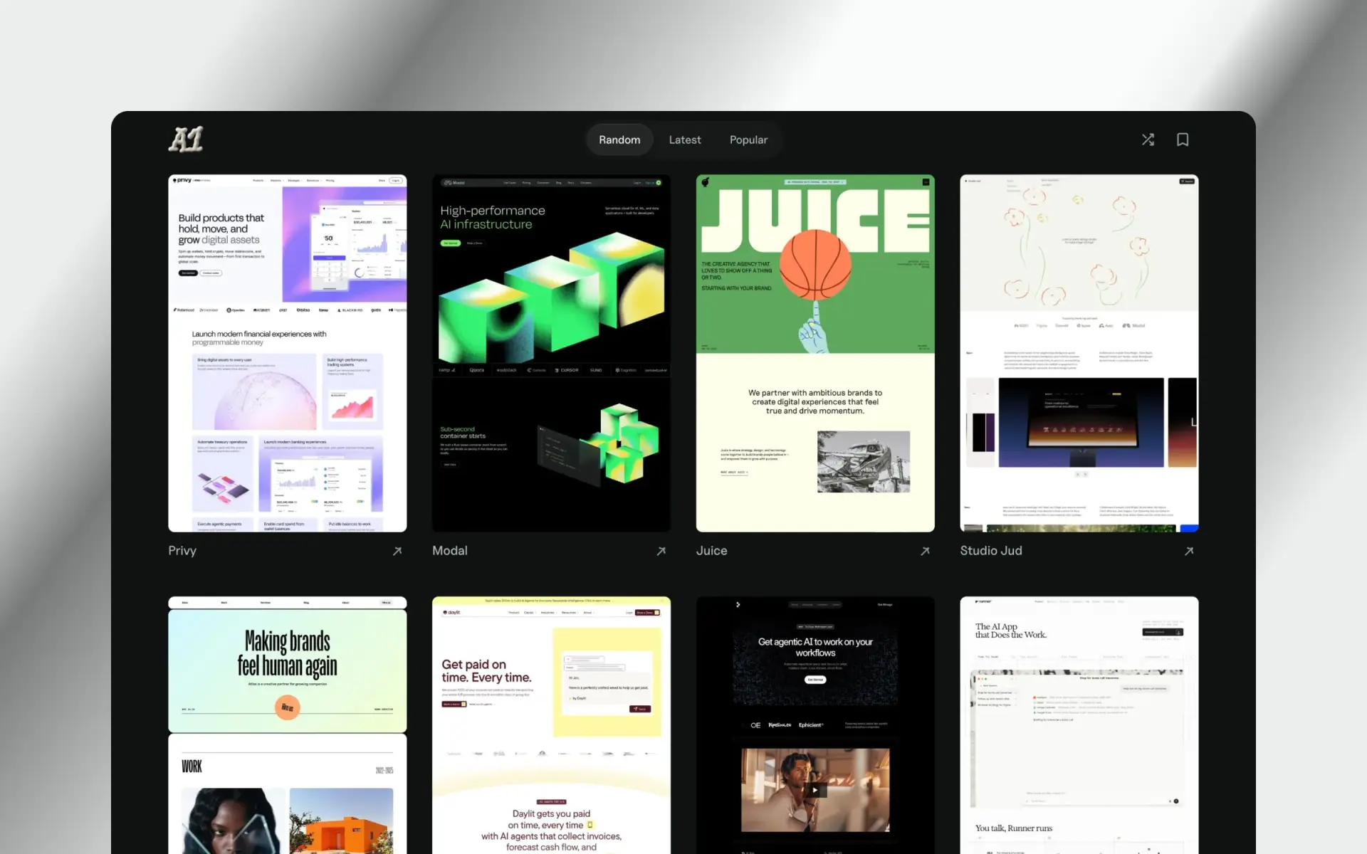This screenshot has width=1367, height=854.
Task: Click the Studio Jud title link
Action: 991,551
